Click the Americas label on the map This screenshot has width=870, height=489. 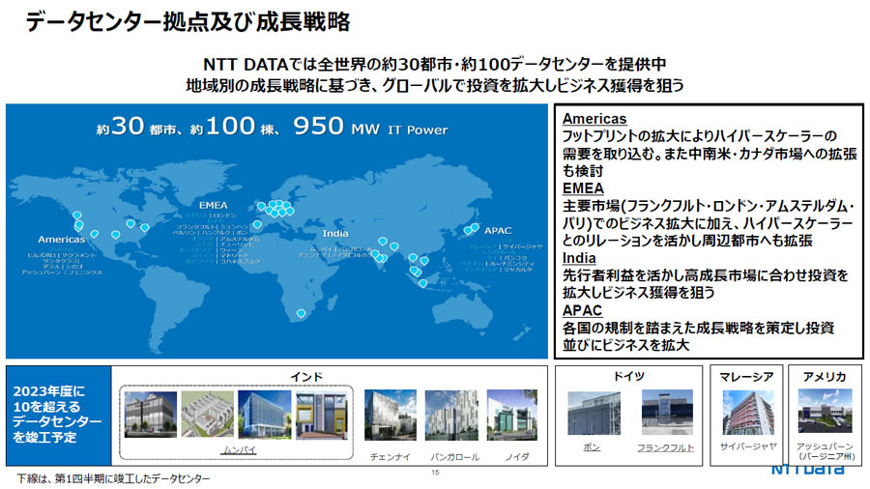[62, 240]
